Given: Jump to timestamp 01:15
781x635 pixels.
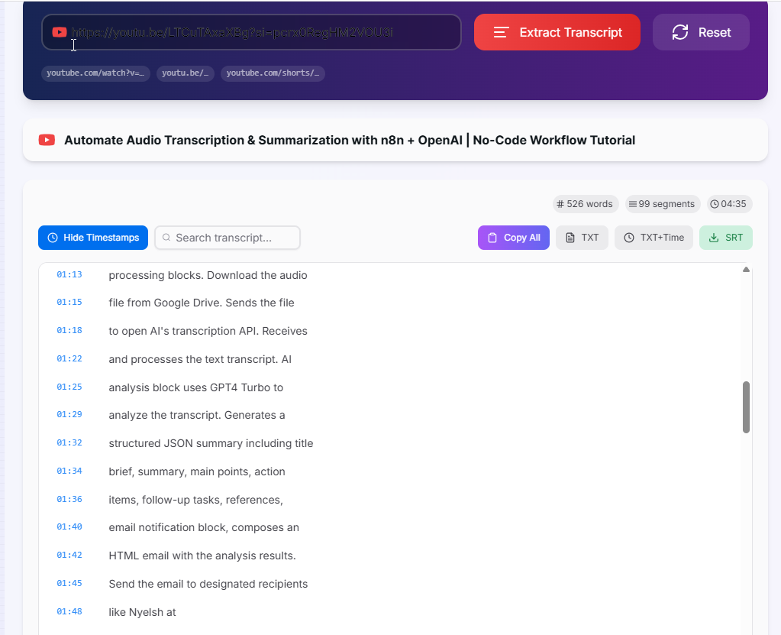Looking at the screenshot, I should pos(69,302).
